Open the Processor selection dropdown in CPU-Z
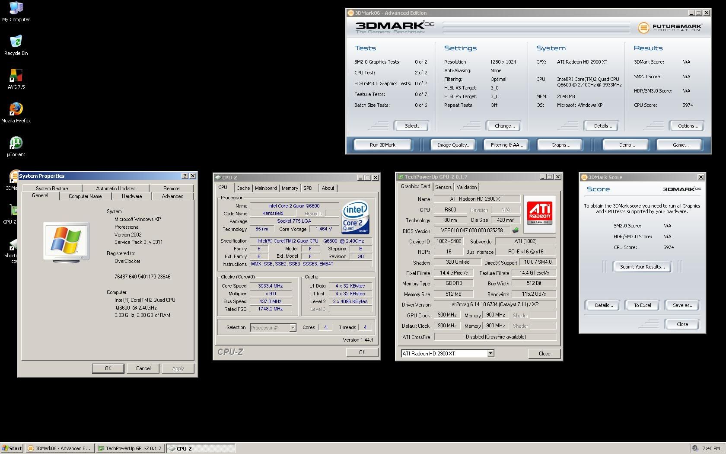Image resolution: width=726 pixels, height=454 pixels. pyautogui.click(x=293, y=328)
